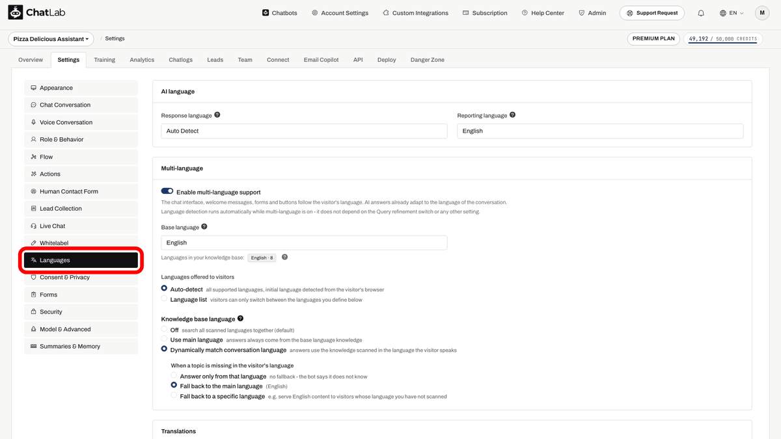This screenshot has height=439, width=781.
Task: Select Dynamically match conversation language
Action: tap(164, 349)
